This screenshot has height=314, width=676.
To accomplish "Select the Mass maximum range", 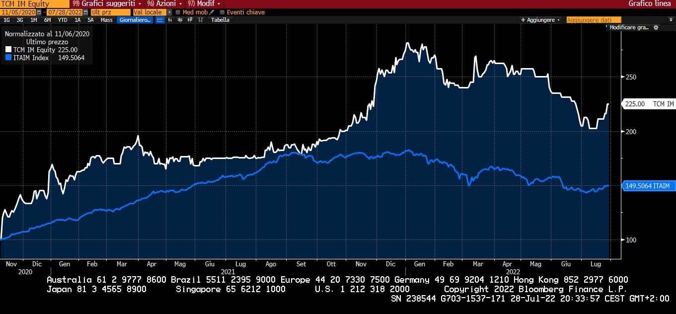I will (106, 20).
